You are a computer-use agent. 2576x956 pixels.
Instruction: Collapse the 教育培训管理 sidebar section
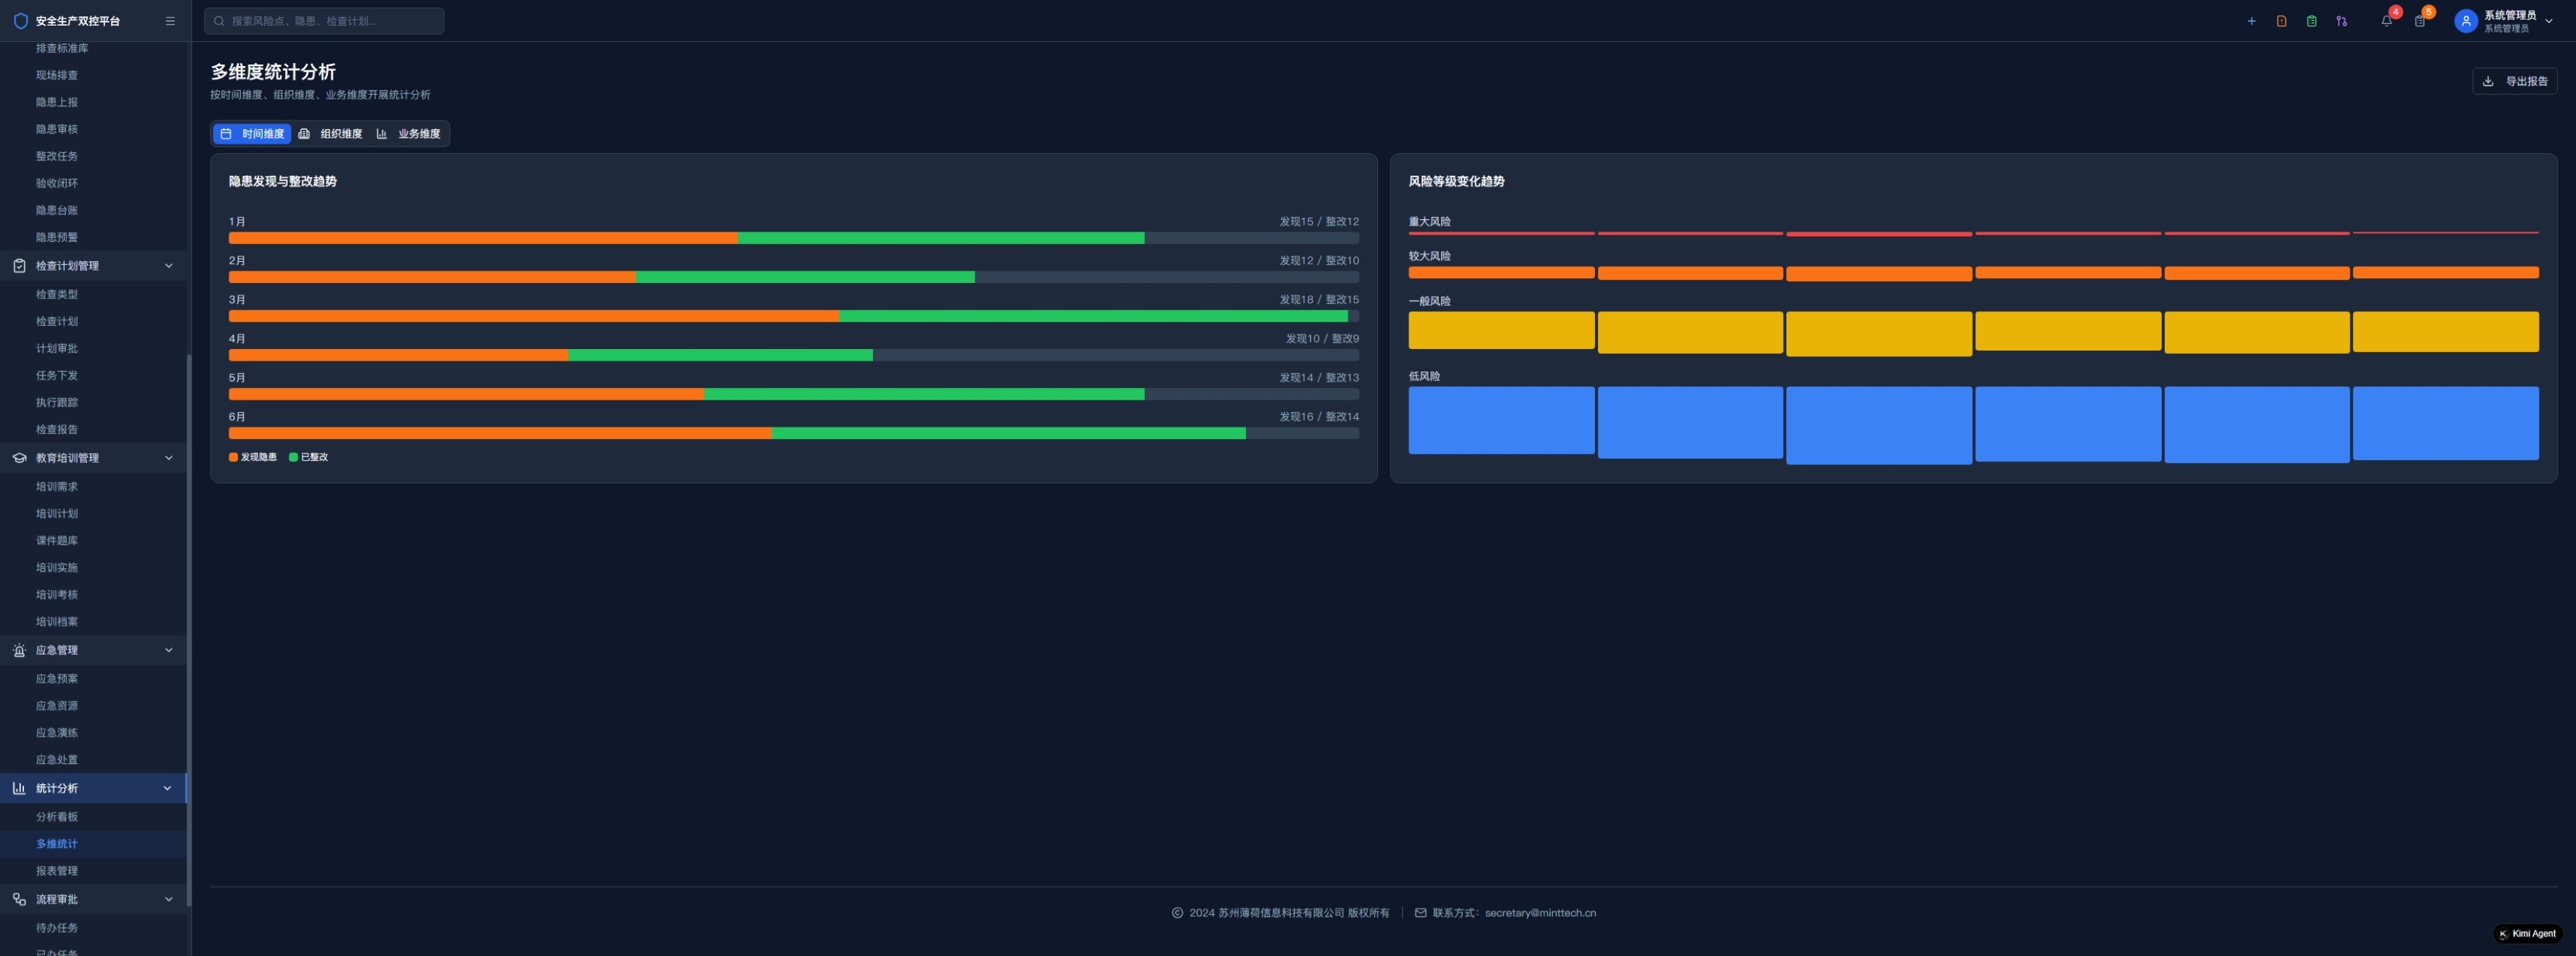[168, 458]
